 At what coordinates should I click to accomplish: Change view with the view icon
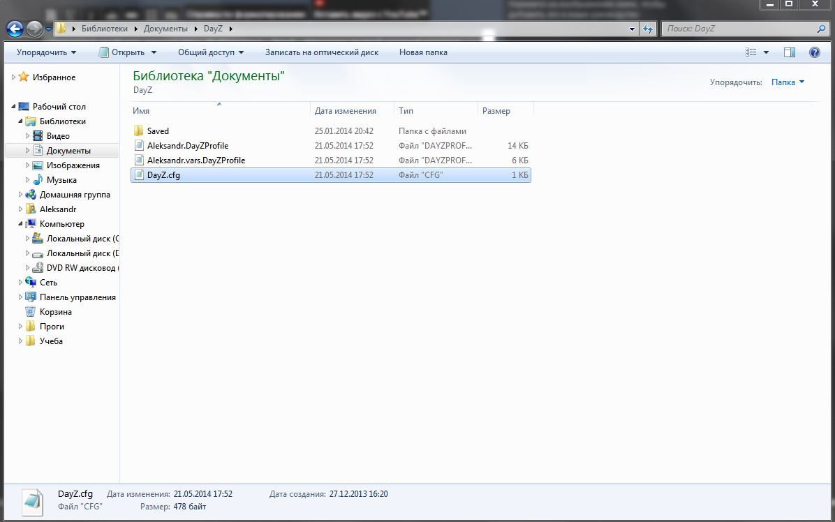751,52
